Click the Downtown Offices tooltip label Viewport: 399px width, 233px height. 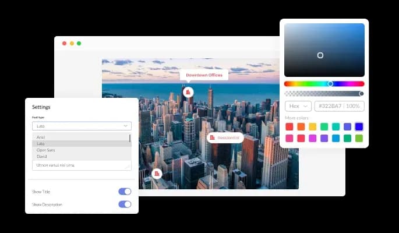coord(203,75)
